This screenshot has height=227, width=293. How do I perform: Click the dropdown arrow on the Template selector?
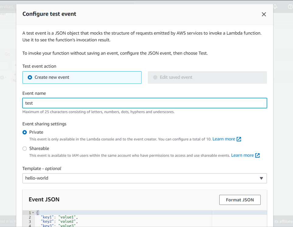262,178
